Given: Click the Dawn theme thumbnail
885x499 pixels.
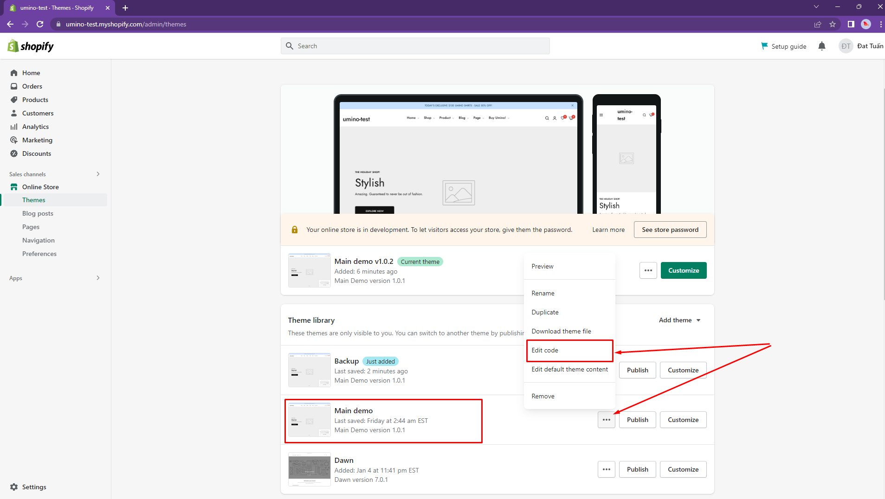Looking at the screenshot, I should point(310,469).
